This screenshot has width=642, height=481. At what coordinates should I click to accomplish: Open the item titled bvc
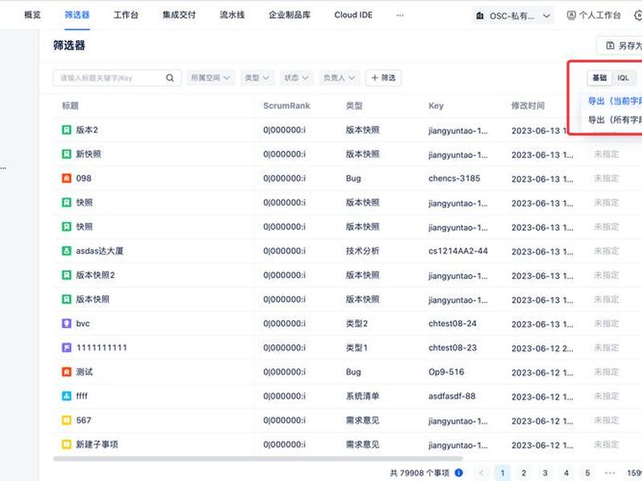(x=83, y=324)
